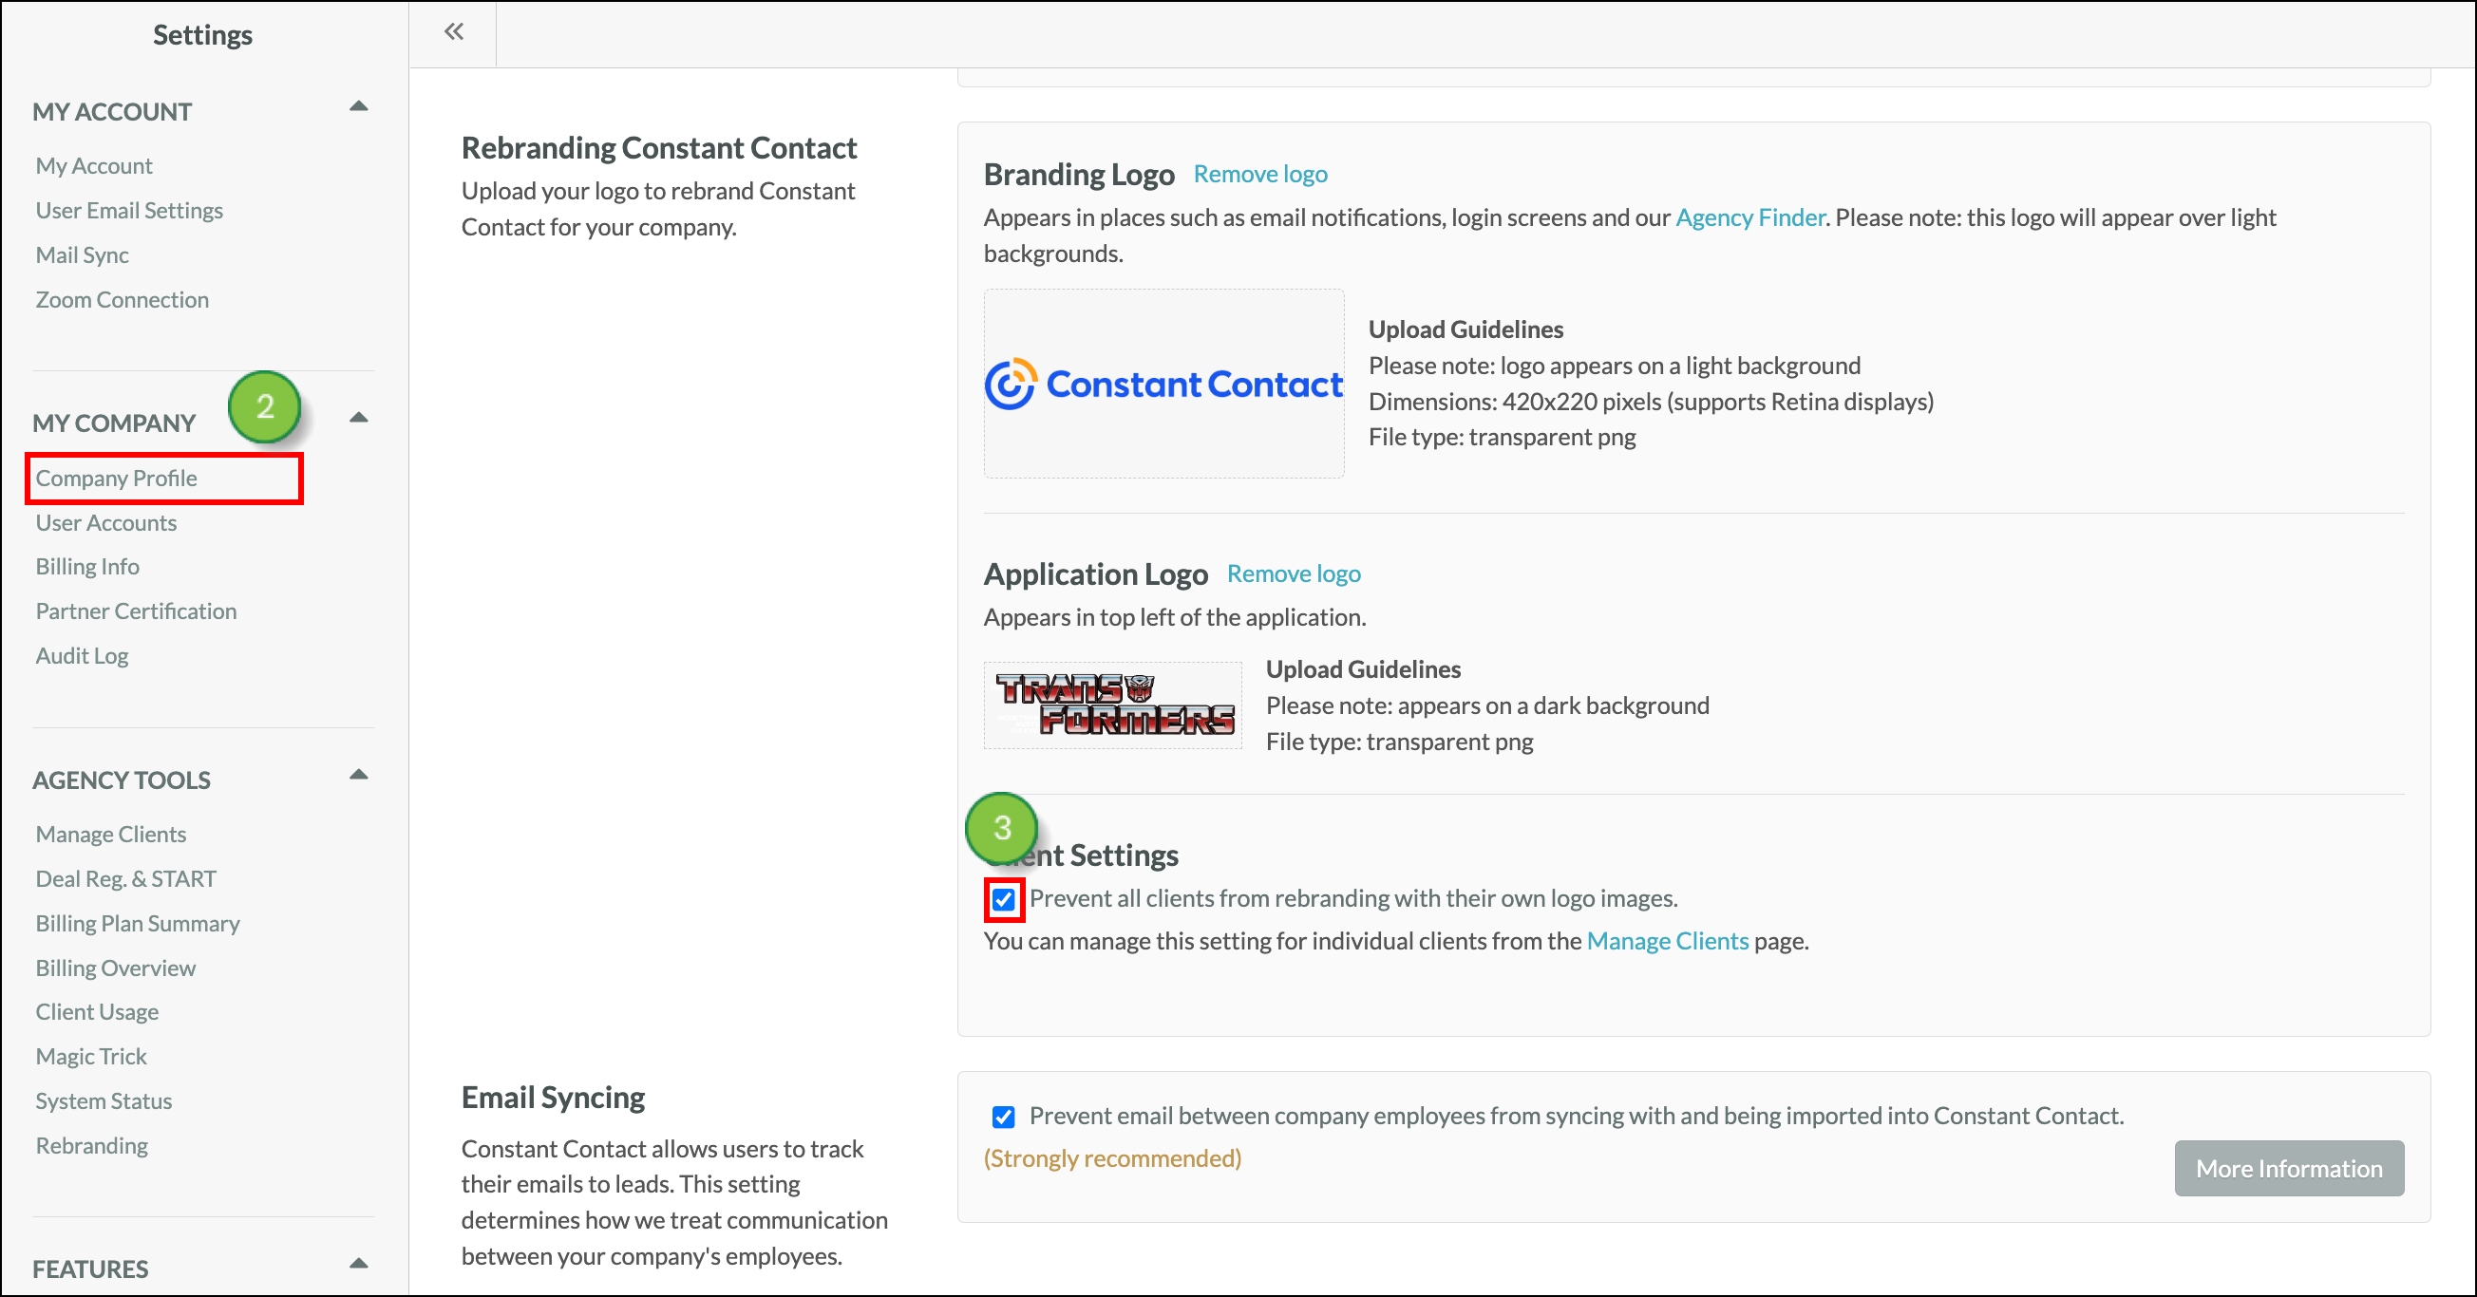2477x1297 pixels.
Task: View Client Usage
Action: click(97, 1011)
